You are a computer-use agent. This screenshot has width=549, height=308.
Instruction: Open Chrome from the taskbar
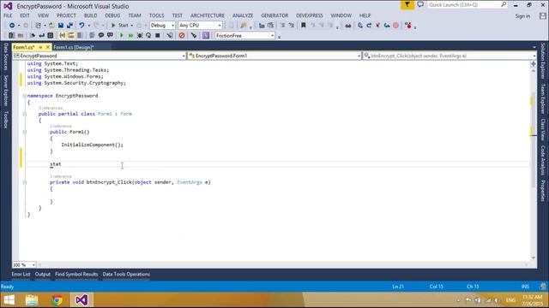[x=57, y=300]
